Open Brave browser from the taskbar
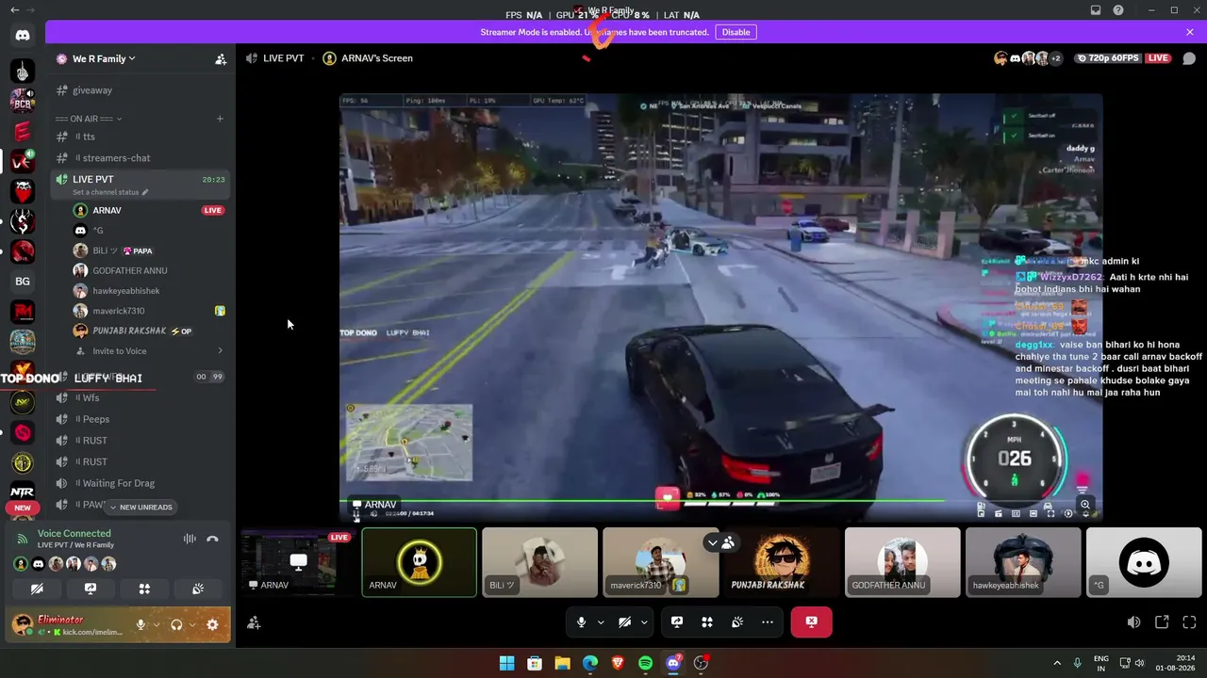This screenshot has height=678, width=1207. coord(618,663)
